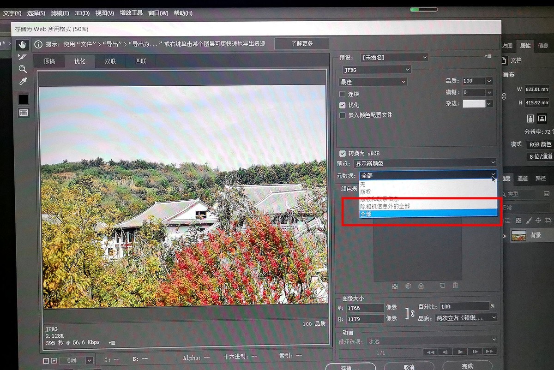Click the image width W input field
Image resolution: width=554 pixels, height=370 pixels.
(365, 307)
